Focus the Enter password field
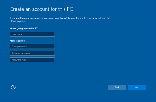This screenshot has height=102, width=156. (32, 46)
